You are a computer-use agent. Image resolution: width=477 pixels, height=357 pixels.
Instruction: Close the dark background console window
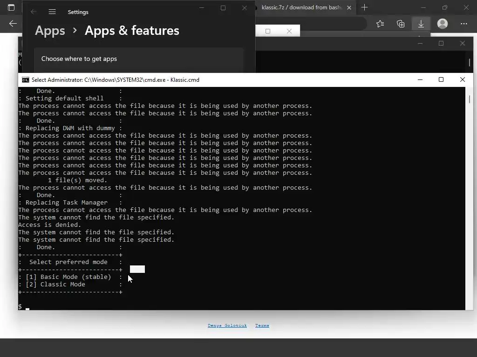tap(463, 43)
